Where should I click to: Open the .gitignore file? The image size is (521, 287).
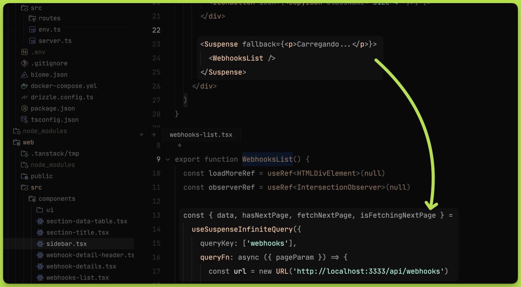point(49,63)
